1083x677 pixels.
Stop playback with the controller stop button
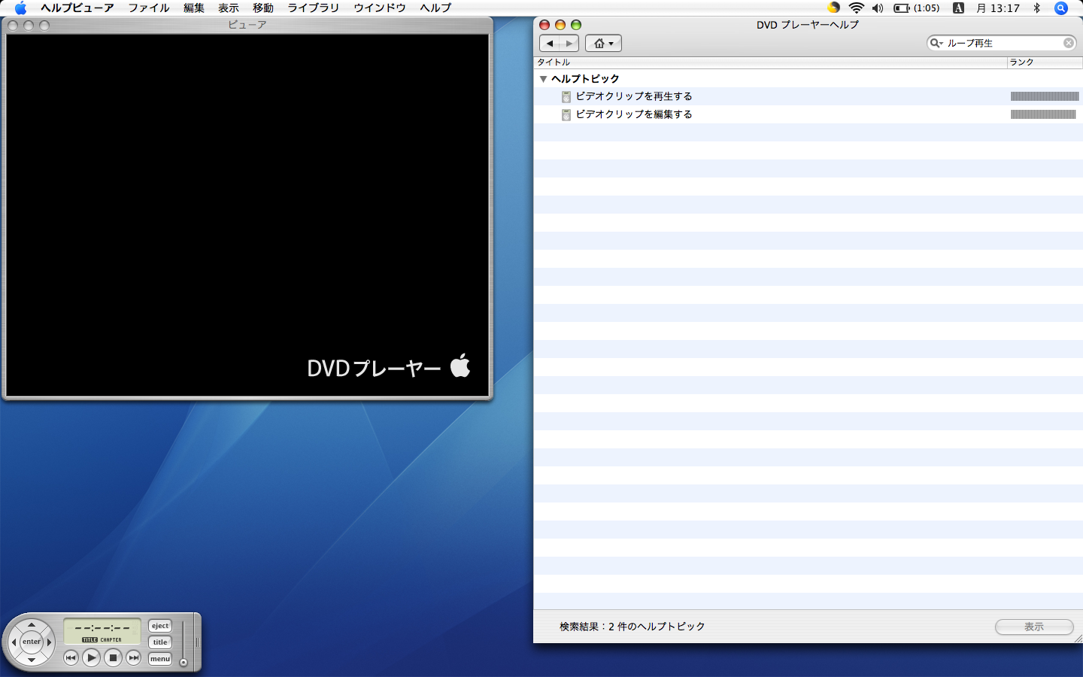(x=113, y=657)
